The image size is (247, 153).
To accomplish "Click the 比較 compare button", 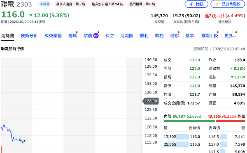I will 196,4.
